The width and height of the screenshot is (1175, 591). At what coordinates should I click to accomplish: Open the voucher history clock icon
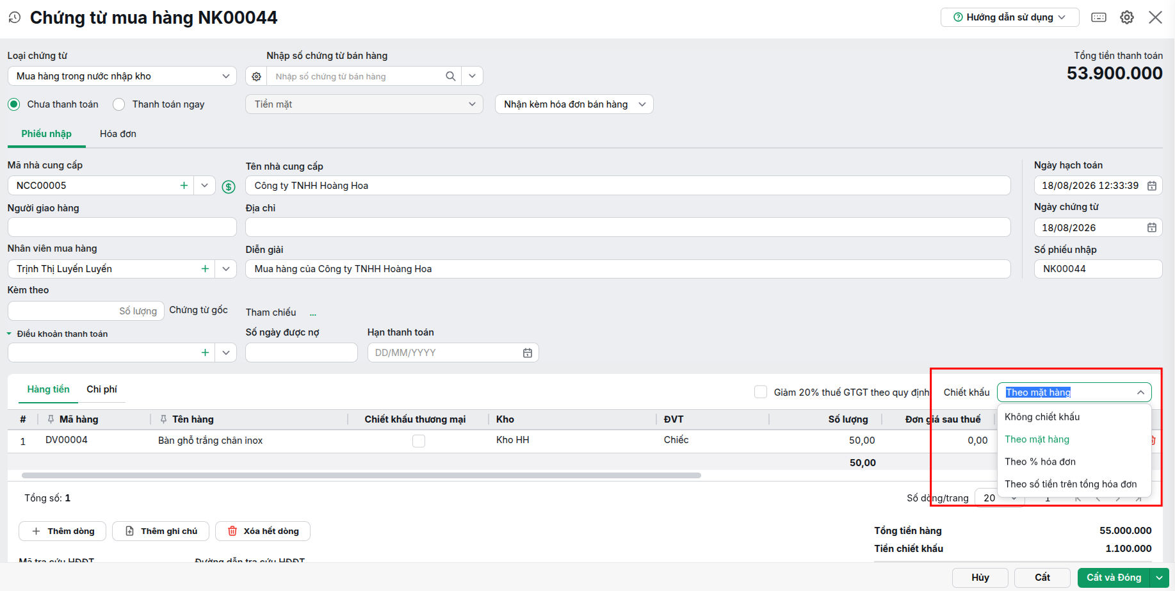click(14, 17)
